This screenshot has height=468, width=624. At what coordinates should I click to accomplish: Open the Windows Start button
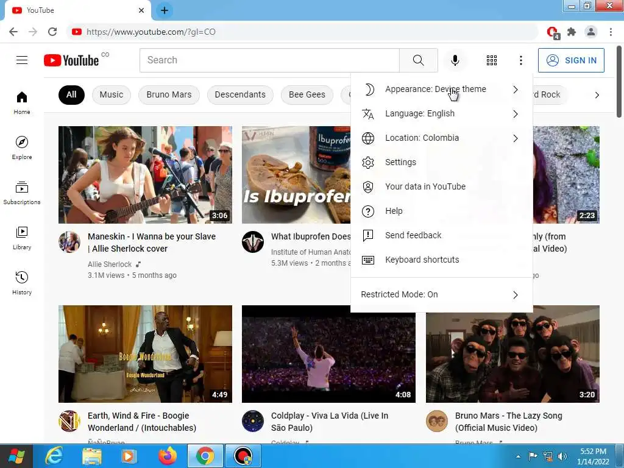click(x=16, y=456)
